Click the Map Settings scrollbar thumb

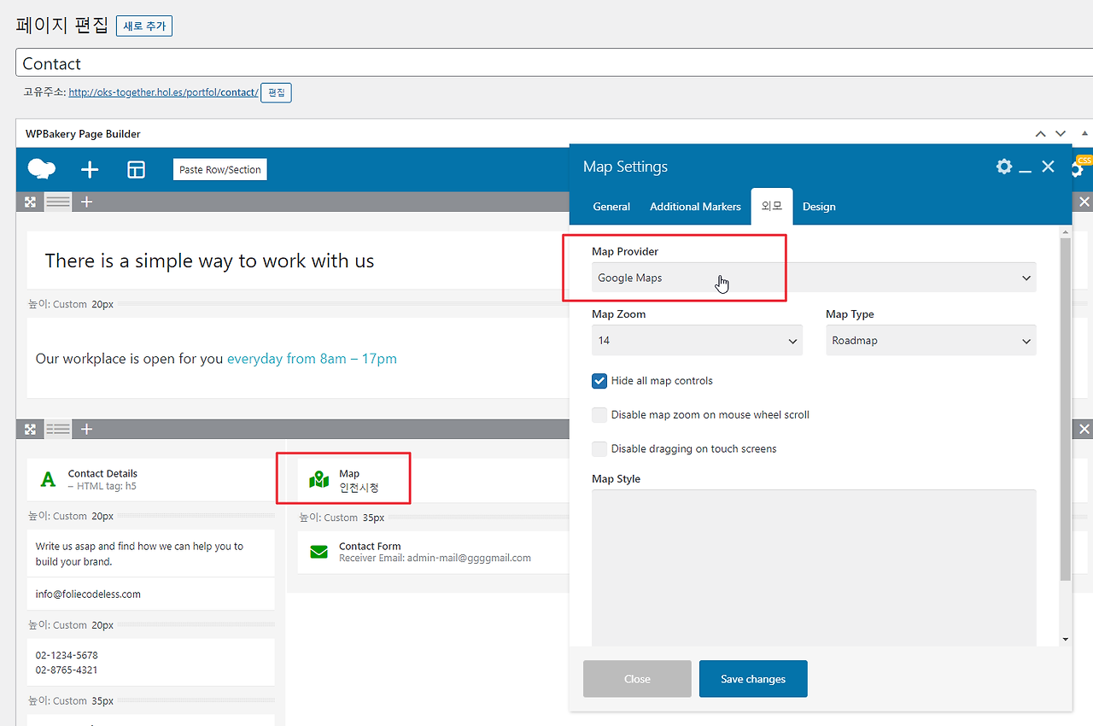click(x=1065, y=410)
